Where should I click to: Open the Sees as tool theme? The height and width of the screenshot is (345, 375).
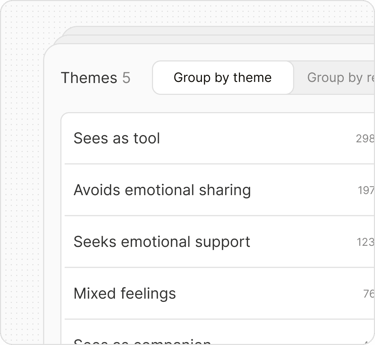(117, 138)
